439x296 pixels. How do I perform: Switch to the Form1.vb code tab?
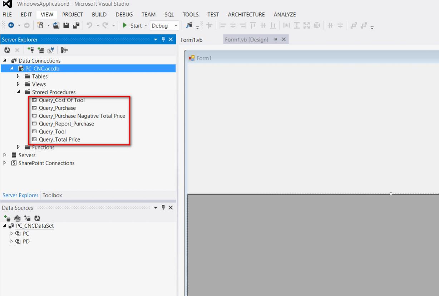[192, 40]
